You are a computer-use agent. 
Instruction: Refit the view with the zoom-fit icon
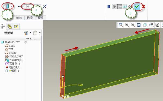121,25
